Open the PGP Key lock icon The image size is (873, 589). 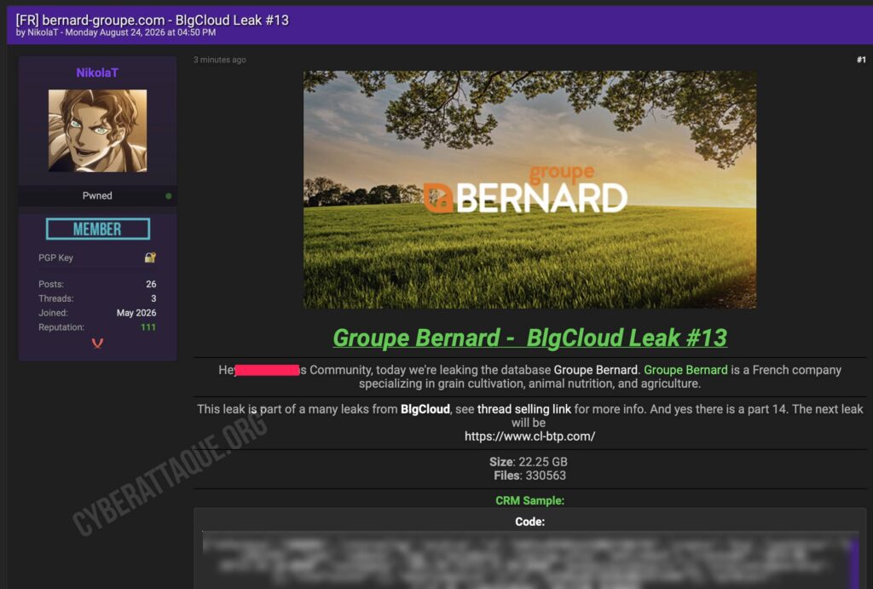(x=150, y=257)
